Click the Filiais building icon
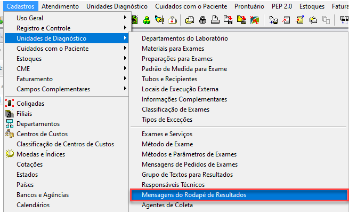349x212 pixels. (x=10, y=114)
